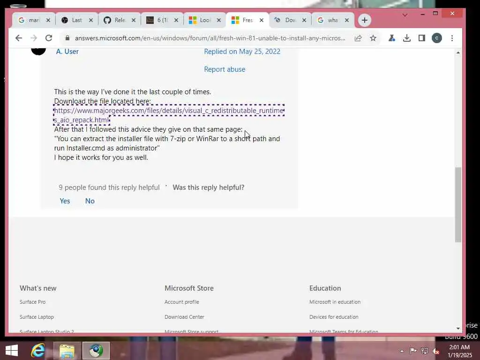480x360 pixels.
Task: Open the Chrome Labs flask icon
Action: pos(391,38)
